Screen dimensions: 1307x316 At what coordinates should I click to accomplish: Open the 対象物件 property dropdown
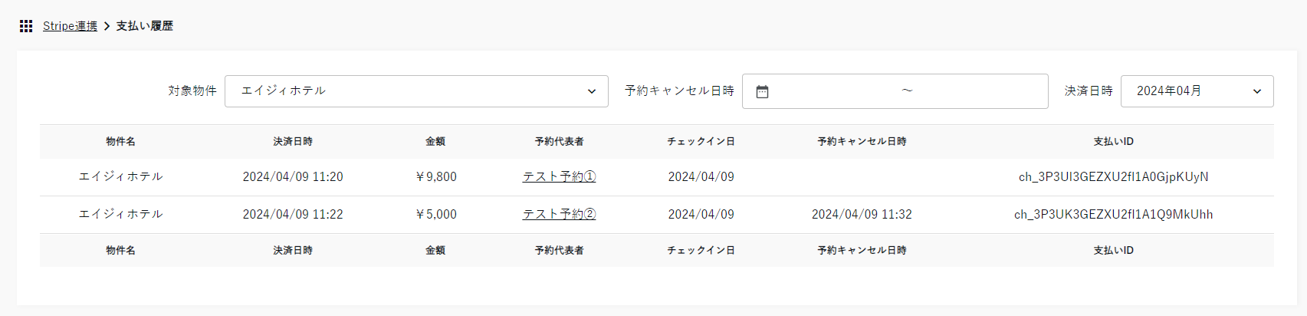[416, 91]
